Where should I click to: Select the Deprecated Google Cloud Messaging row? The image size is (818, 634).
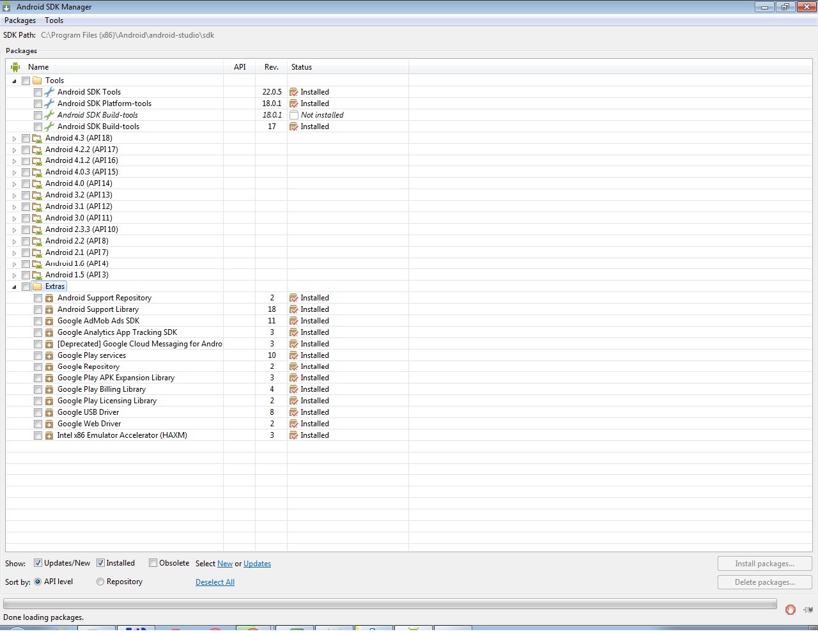click(x=140, y=344)
